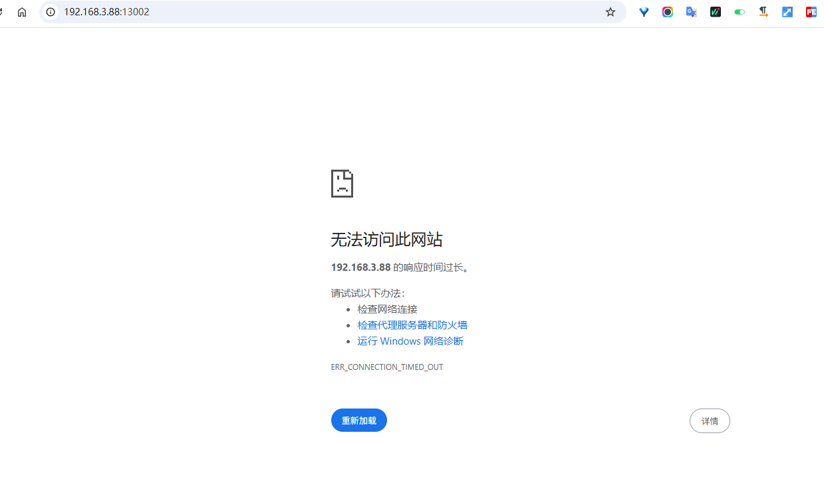Open the blue funnel extension
The image size is (824, 493).
644,12
